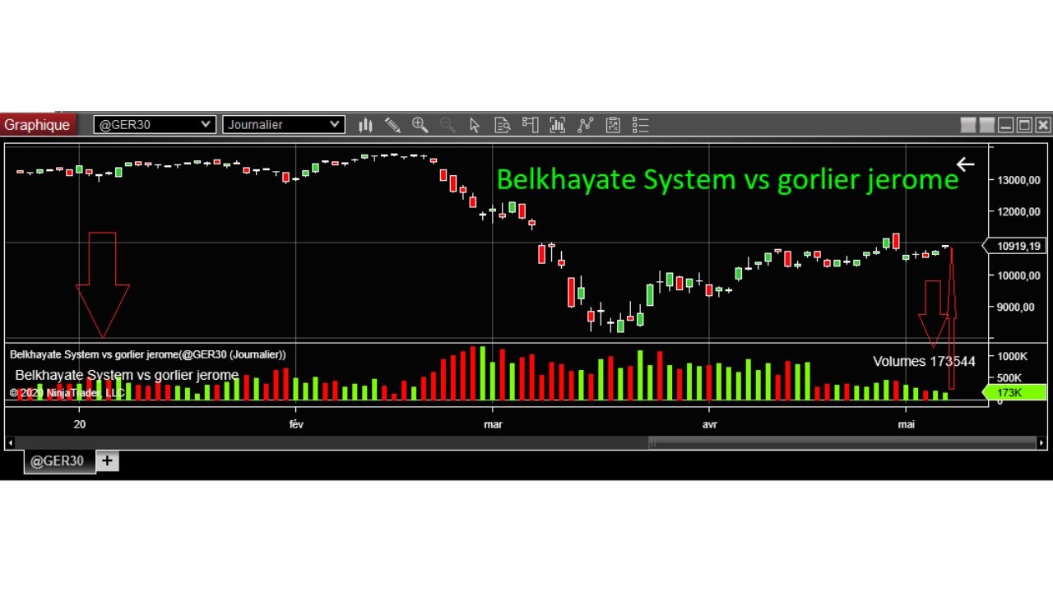Click the 173K volume marker
Image resolution: width=1053 pixels, height=592 pixels.
pos(1015,393)
